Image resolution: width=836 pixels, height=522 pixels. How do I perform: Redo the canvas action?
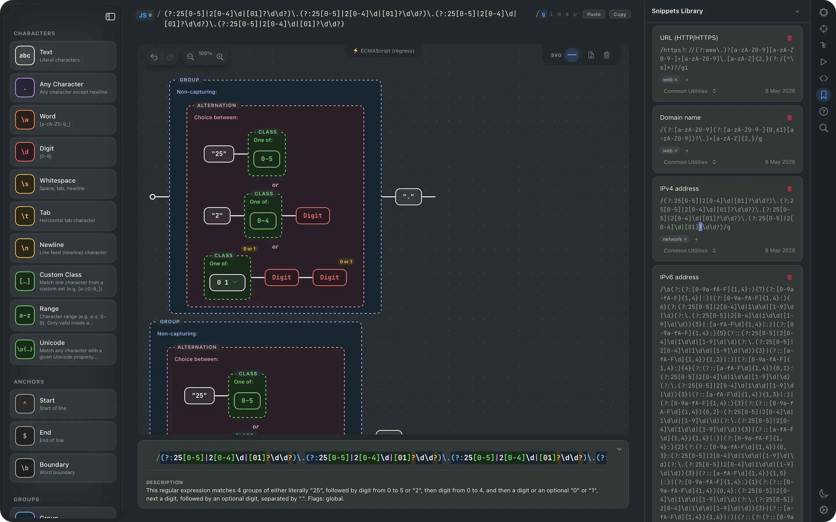click(x=170, y=57)
